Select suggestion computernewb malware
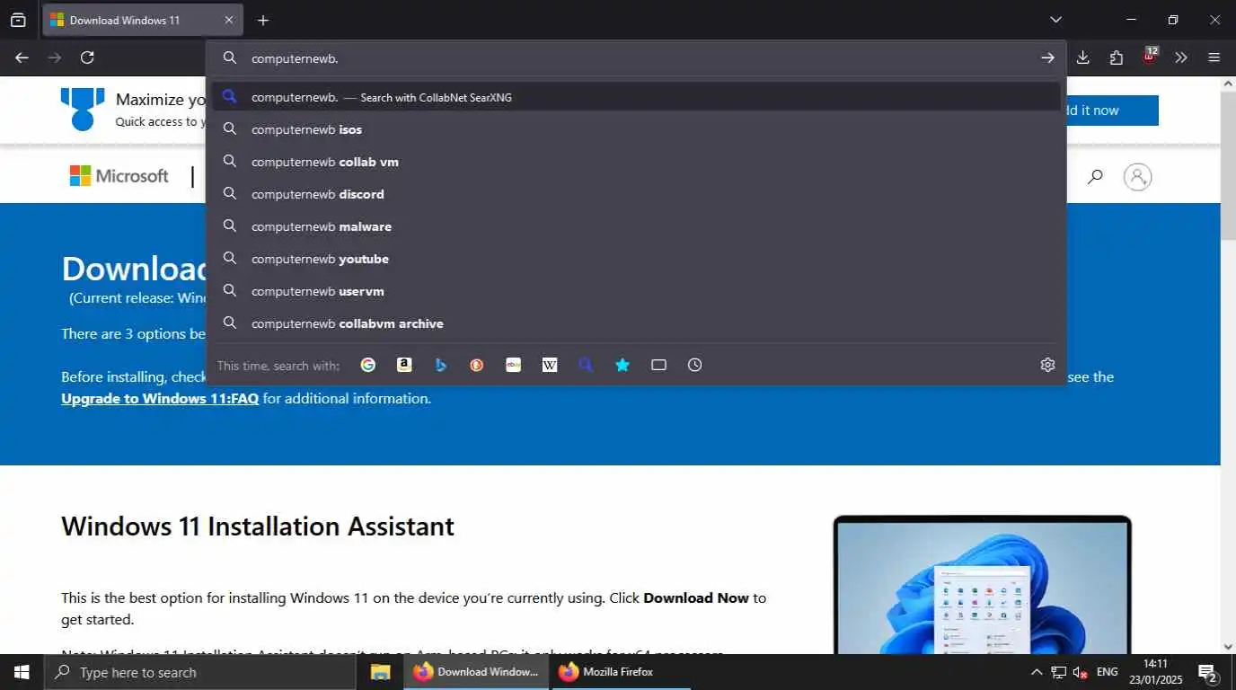 [636, 226]
